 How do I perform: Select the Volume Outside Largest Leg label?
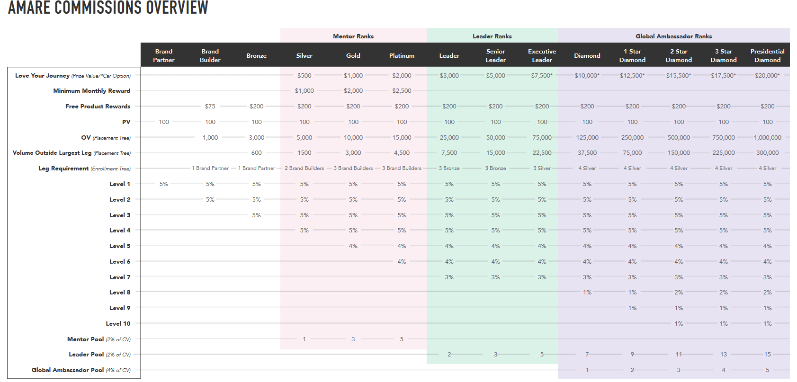(x=52, y=153)
